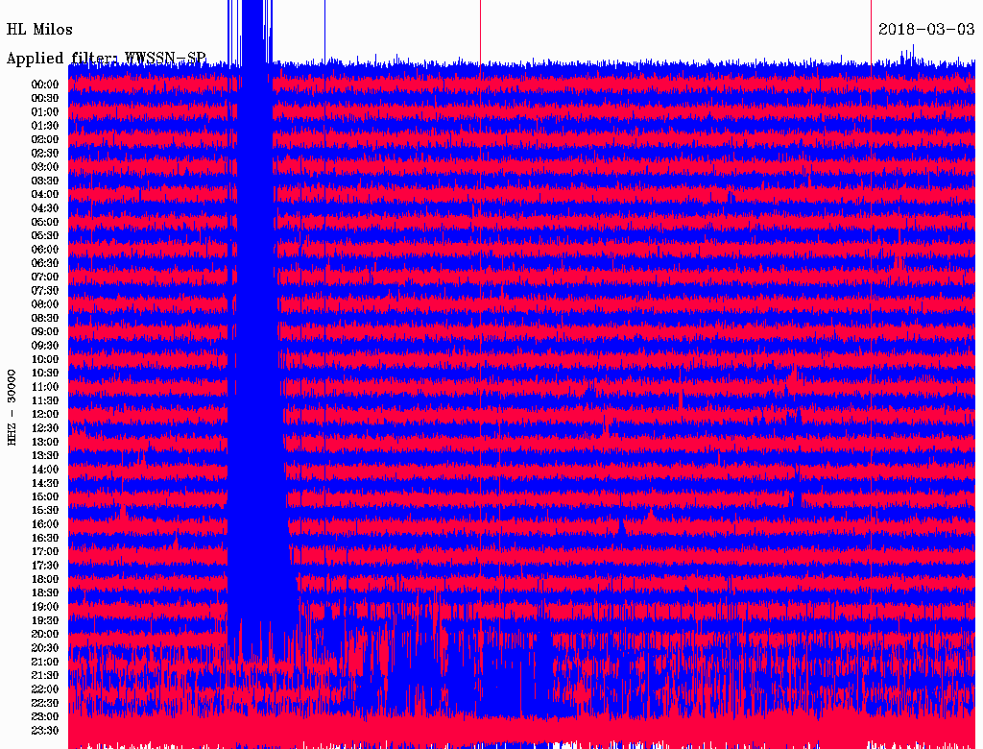The height and width of the screenshot is (749, 983).
Task: Select the 22:30 time label
Action: tap(45, 703)
